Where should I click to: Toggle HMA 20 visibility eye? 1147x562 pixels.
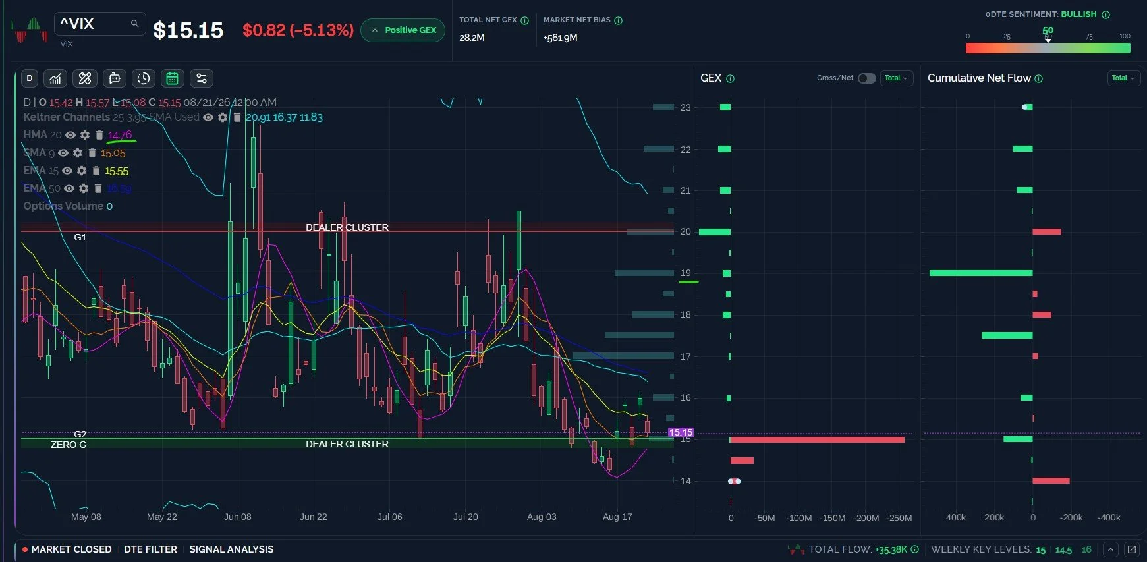point(70,135)
